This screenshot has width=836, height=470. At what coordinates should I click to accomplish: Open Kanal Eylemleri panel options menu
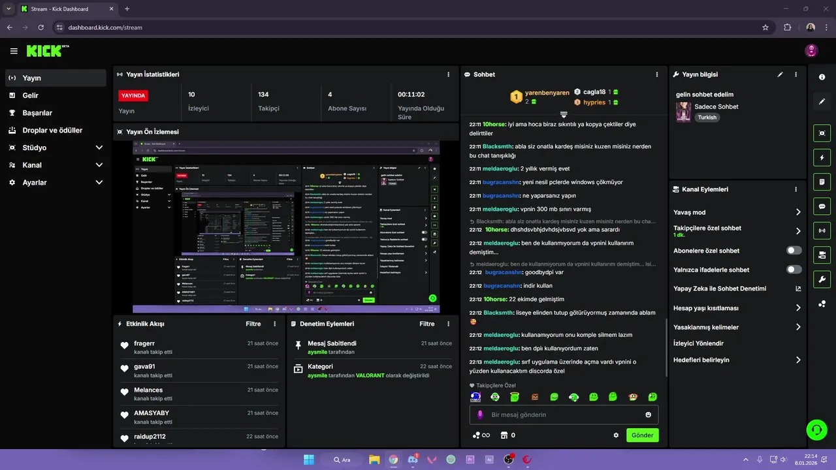796,189
